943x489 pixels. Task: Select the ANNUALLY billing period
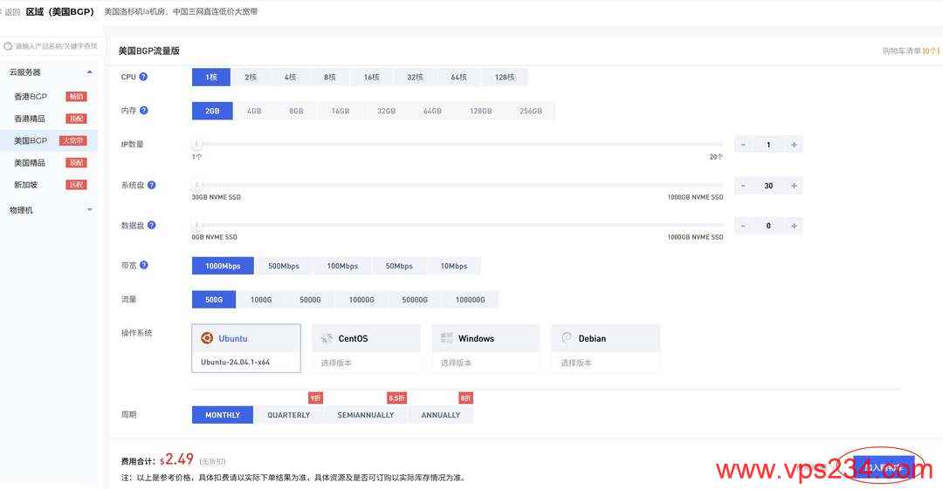(440, 415)
